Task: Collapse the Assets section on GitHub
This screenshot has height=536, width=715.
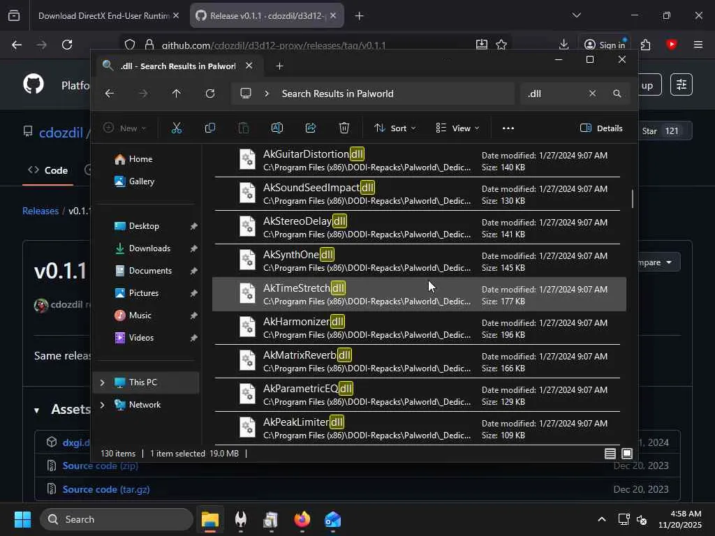Action: [37, 410]
